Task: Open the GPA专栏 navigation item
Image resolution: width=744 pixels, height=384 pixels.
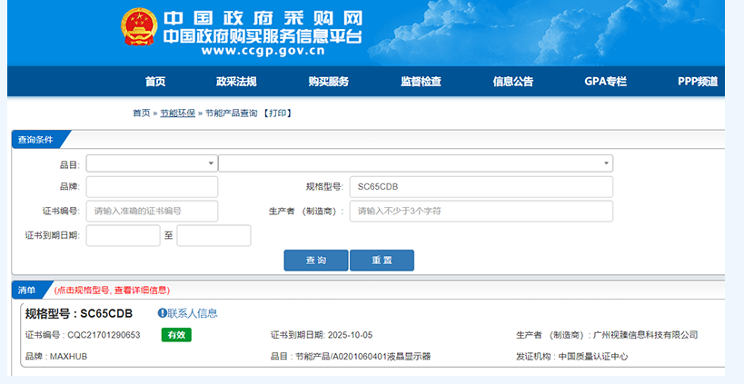Action: (605, 82)
